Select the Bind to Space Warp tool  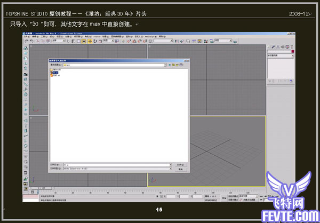click(48, 41)
